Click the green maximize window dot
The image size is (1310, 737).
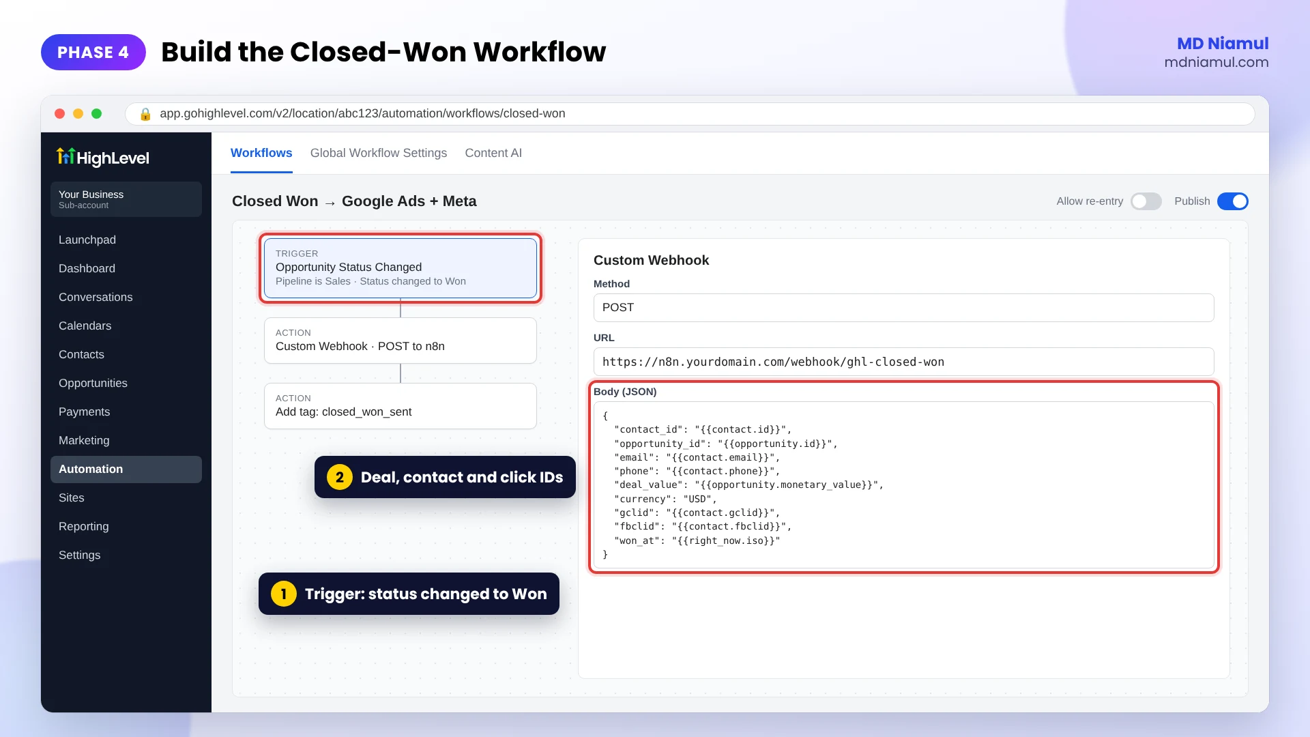pyautogui.click(x=97, y=113)
